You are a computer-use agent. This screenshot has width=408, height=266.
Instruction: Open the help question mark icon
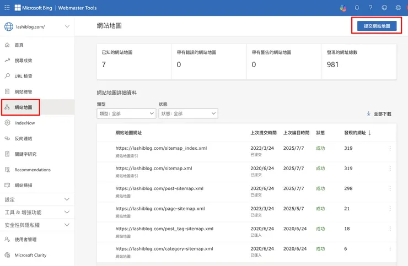[x=371, y=8]
